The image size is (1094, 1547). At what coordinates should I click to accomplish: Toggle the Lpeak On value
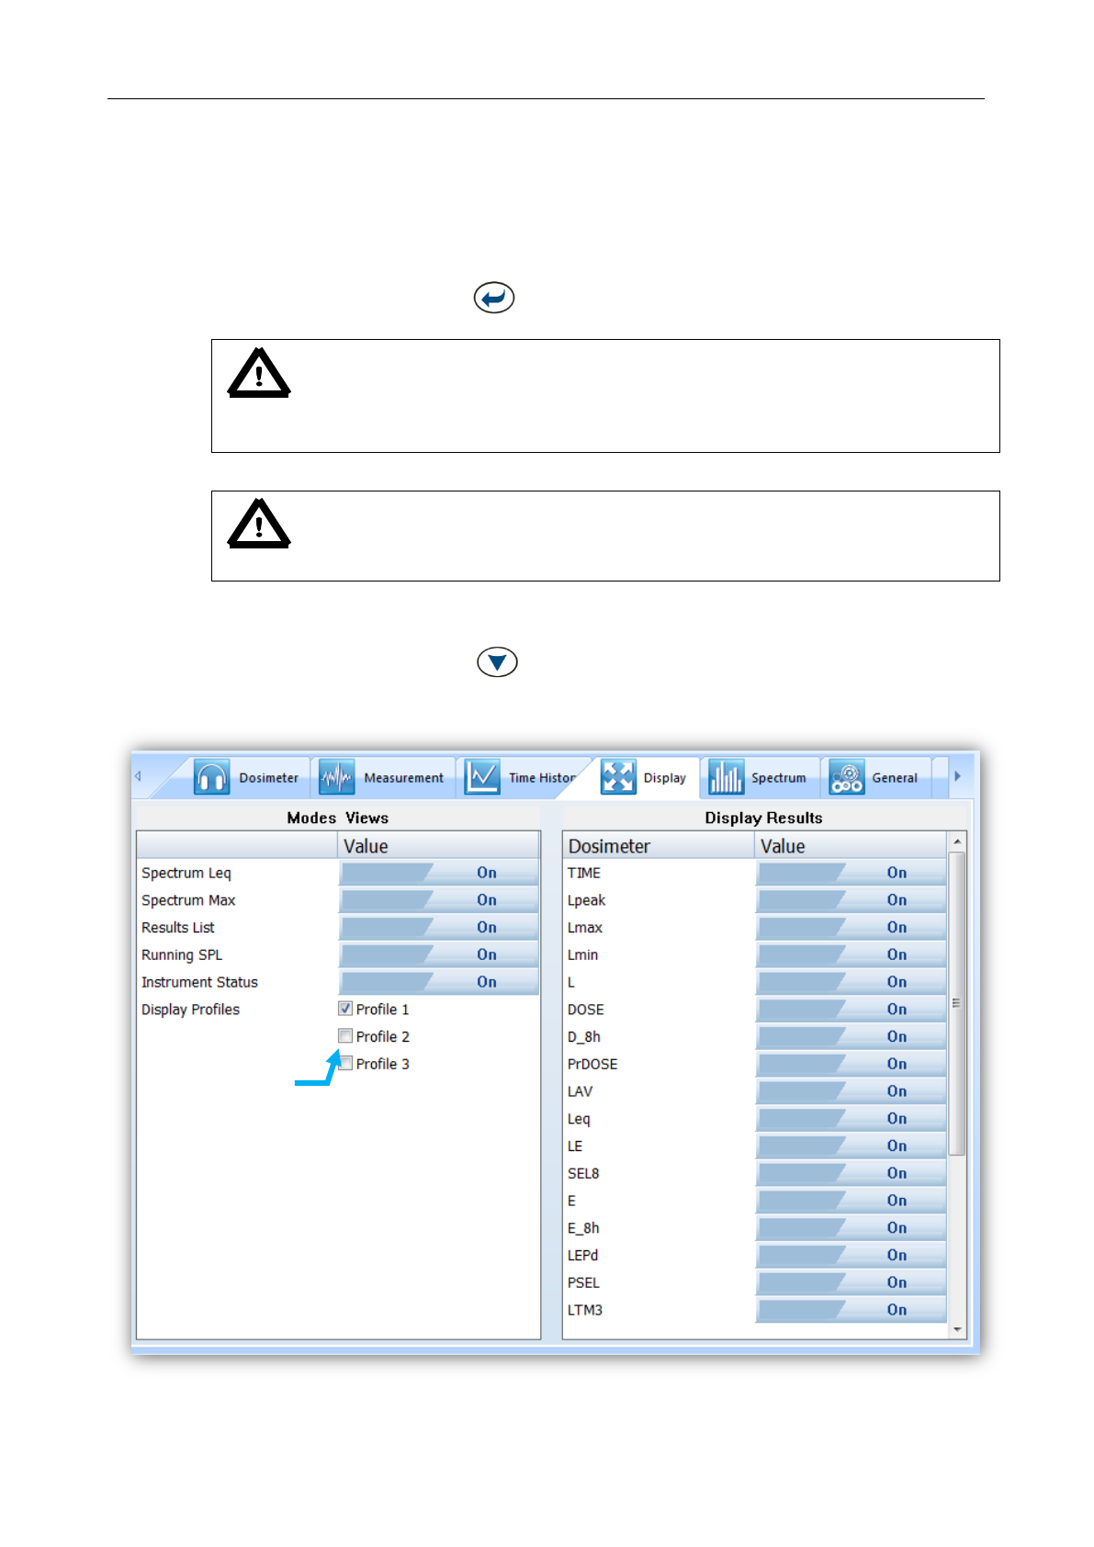852,900
